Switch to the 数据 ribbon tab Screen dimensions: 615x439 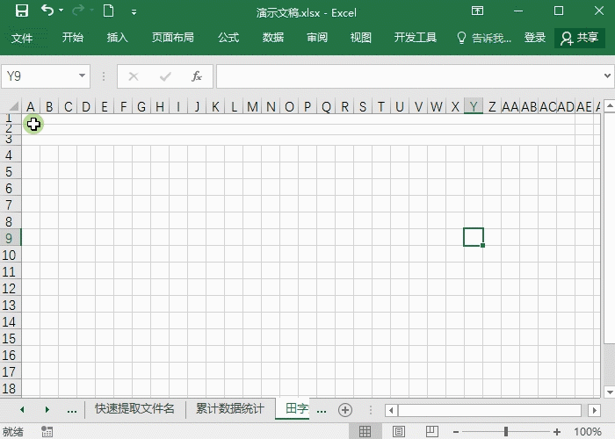273,38
